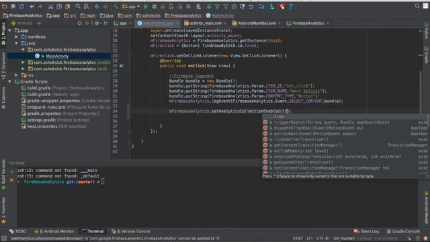
Task: Open the Gradle Console panel
Action: (403, 231)
